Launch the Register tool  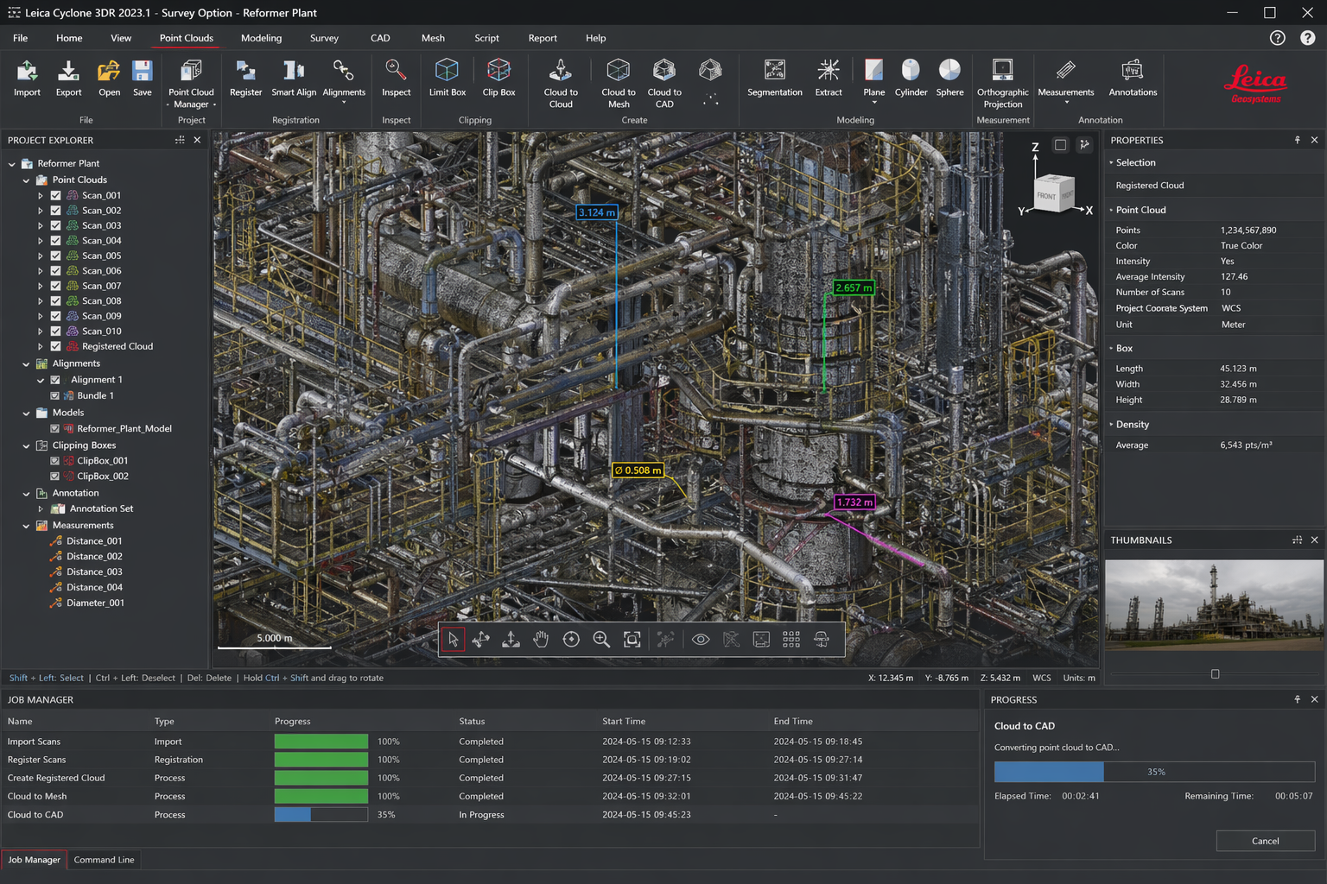click(245, 78)
